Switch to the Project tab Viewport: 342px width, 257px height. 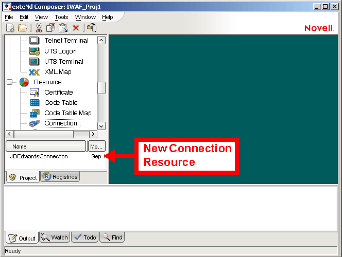pos(23,177)
